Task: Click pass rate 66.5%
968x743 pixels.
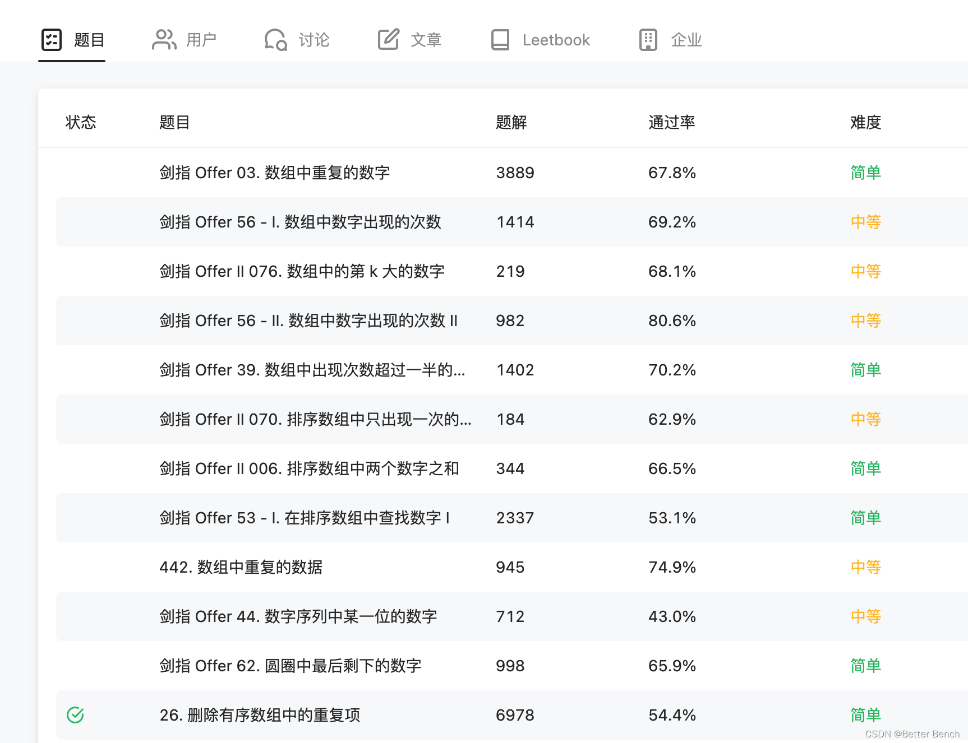Action: 672,468
